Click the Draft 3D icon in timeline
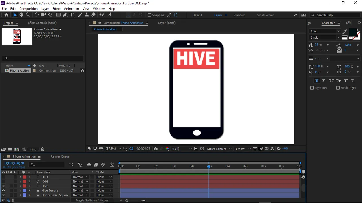Screen dimensions: 362x203 [x=80, y=165]
